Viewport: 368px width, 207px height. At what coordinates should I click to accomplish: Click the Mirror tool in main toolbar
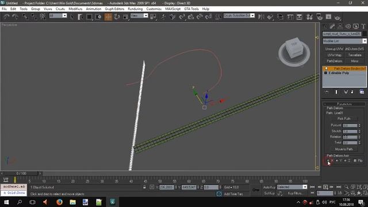tap(261, 17)
